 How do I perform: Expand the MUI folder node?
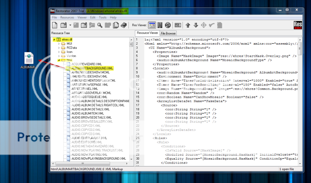59,44
